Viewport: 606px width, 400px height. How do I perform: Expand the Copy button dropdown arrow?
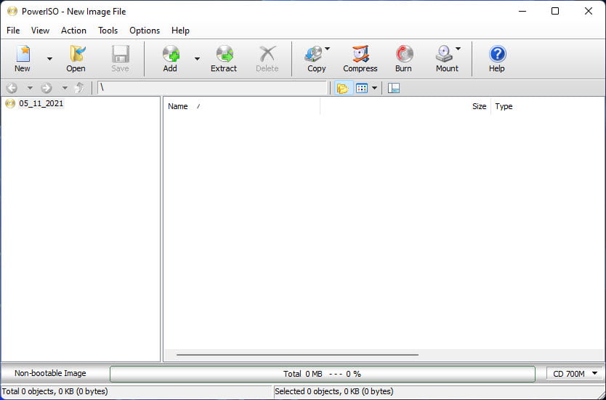(328, 49)
